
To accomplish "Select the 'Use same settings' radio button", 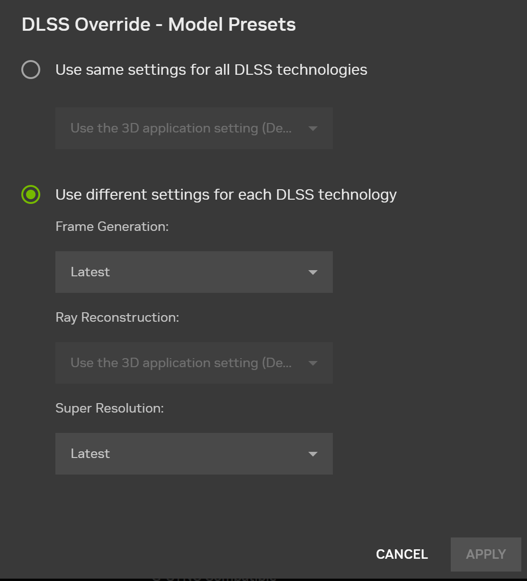I will click(x=31, y=70).
